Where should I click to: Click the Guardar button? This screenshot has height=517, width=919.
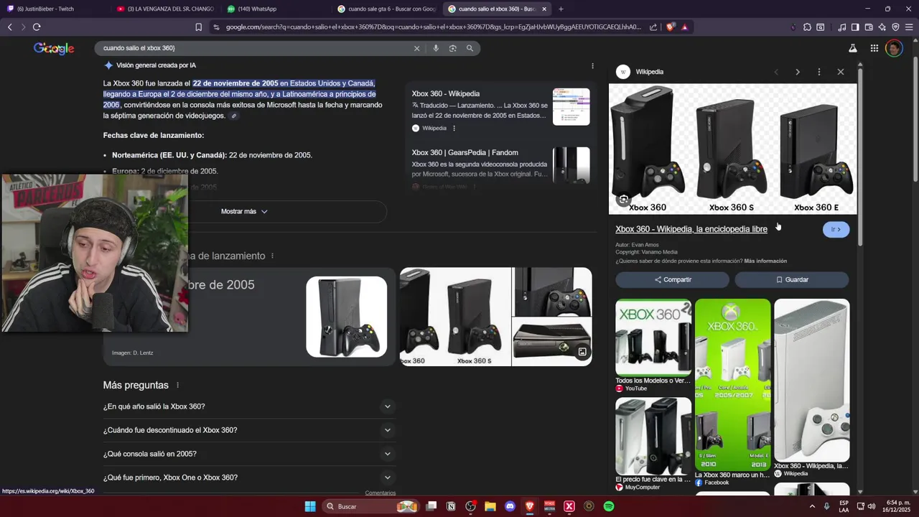coord(791,279)
